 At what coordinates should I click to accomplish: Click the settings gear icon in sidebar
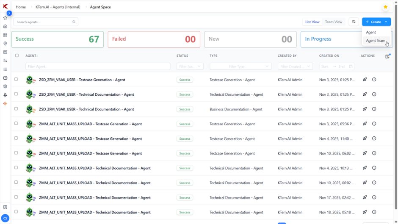coord(5,86)
